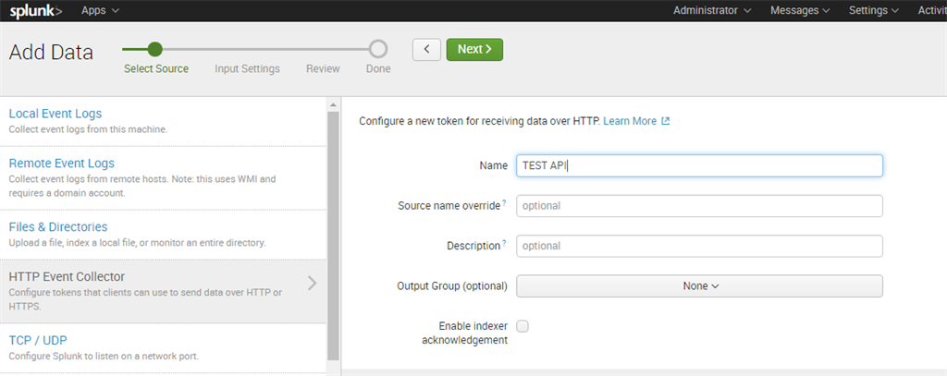Open the Administrator dropdown
The image size is (947, 376).
coord(711,11)
